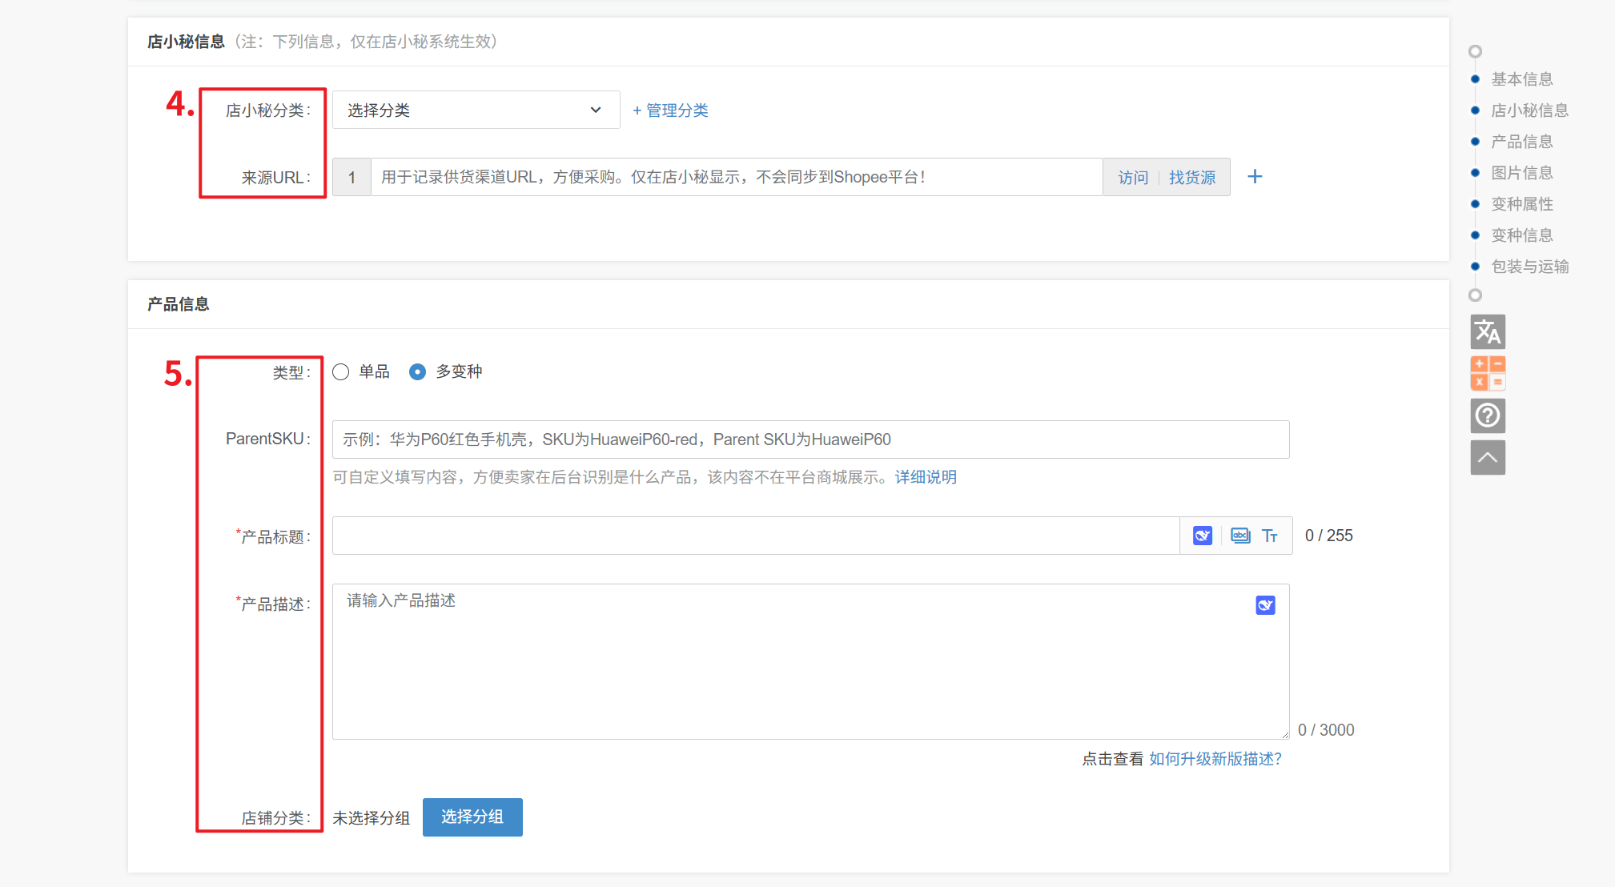Click the 选择分组 button

[x=472, y=817]
